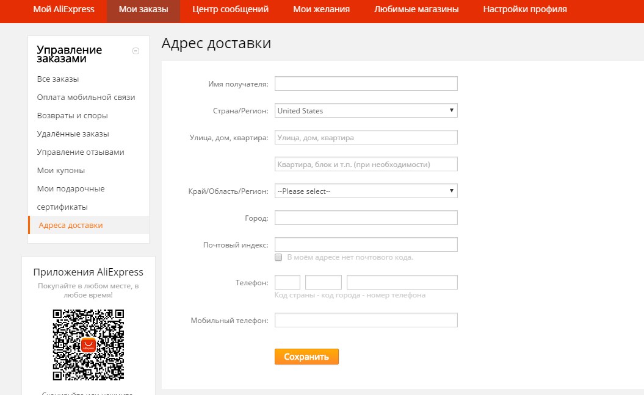Collapse the Управление заказами section
Screen dimensions: 644x395
[x=136, y=51]
